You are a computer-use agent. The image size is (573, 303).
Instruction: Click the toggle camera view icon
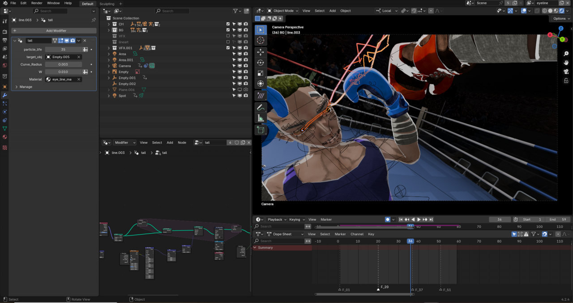[x=566, y=72]
